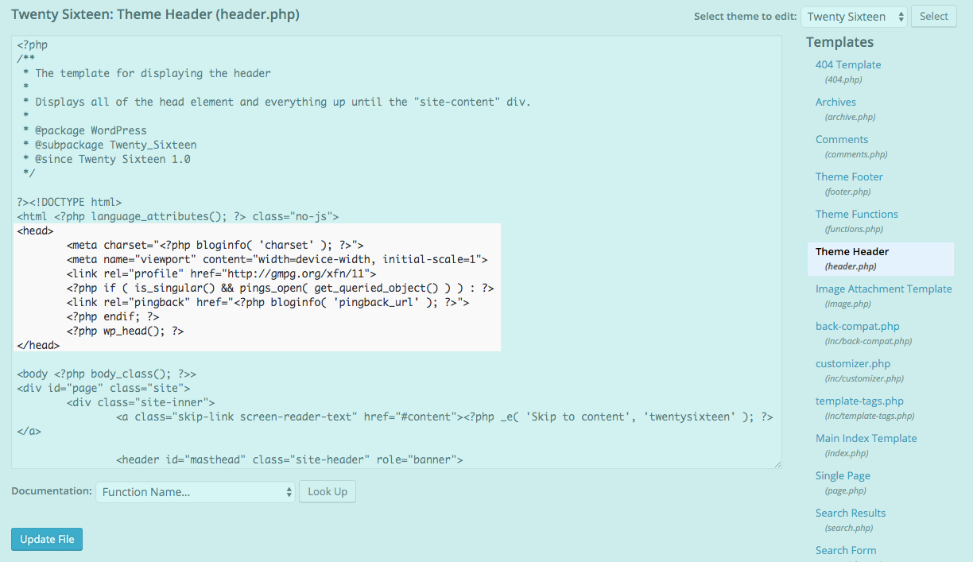Open the Search Results template
The image size is (973, 562).
coord(850,514)
